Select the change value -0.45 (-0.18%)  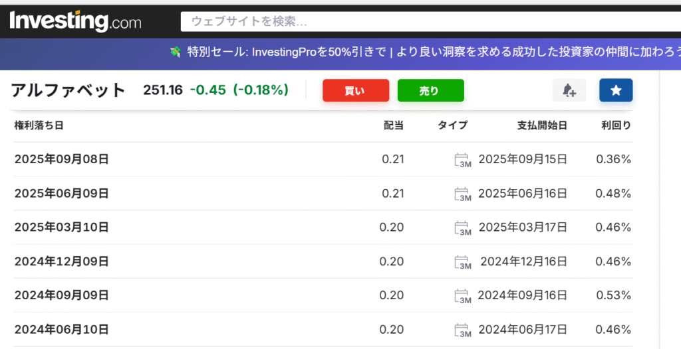tap(239, 90)
